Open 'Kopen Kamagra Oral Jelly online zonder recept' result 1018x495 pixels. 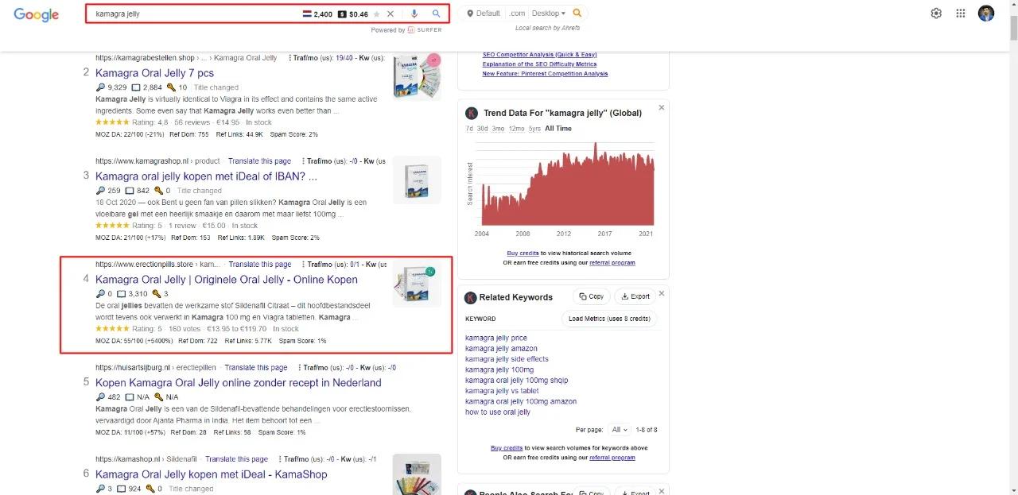click(239, 383)
